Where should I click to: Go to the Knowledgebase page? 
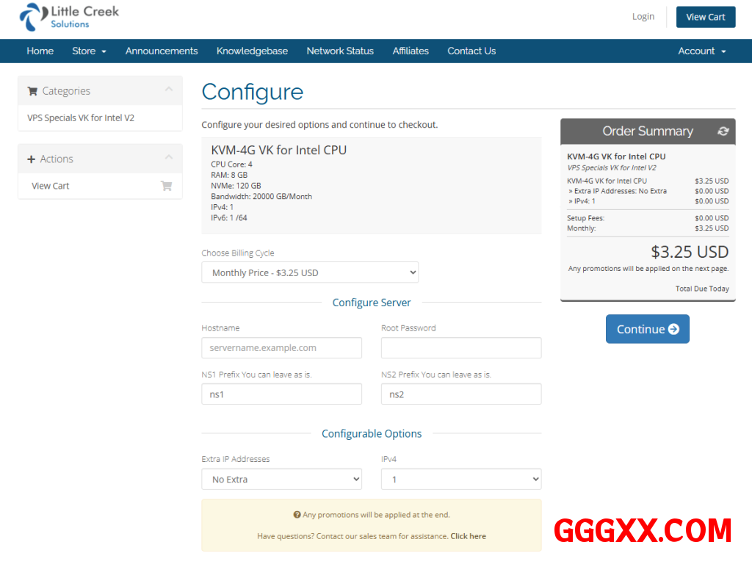(252, 51)
